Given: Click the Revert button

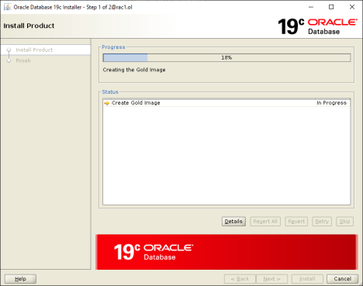Looking at the screenshot, I should click(x=296, y=222).
